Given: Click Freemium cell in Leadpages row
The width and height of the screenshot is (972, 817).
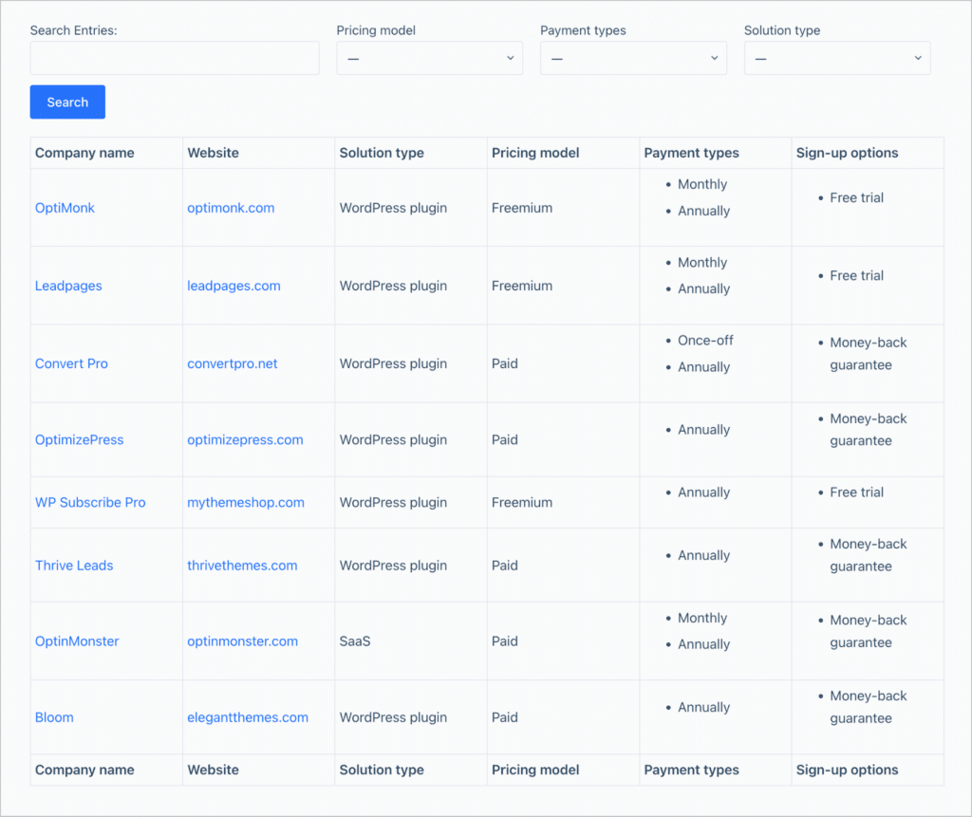Looking at the screenshot, I should click(x=522, y=286).
